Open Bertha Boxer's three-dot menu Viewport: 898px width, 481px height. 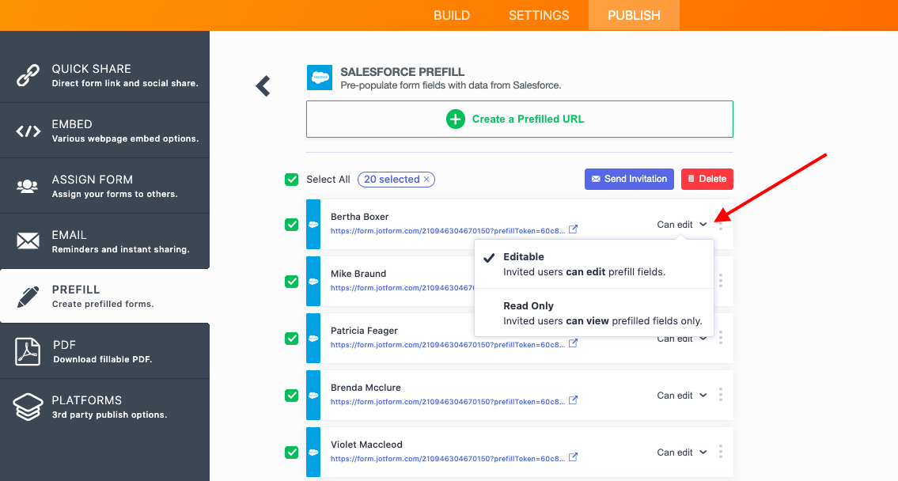point(721,225)
